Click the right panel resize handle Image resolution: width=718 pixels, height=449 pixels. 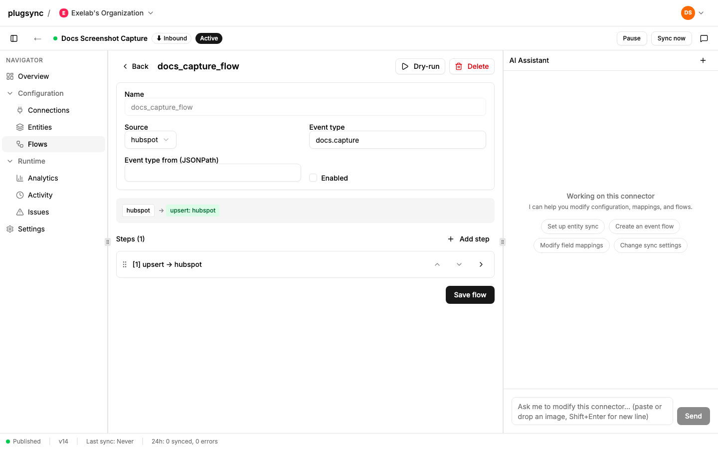click(503, 242)
